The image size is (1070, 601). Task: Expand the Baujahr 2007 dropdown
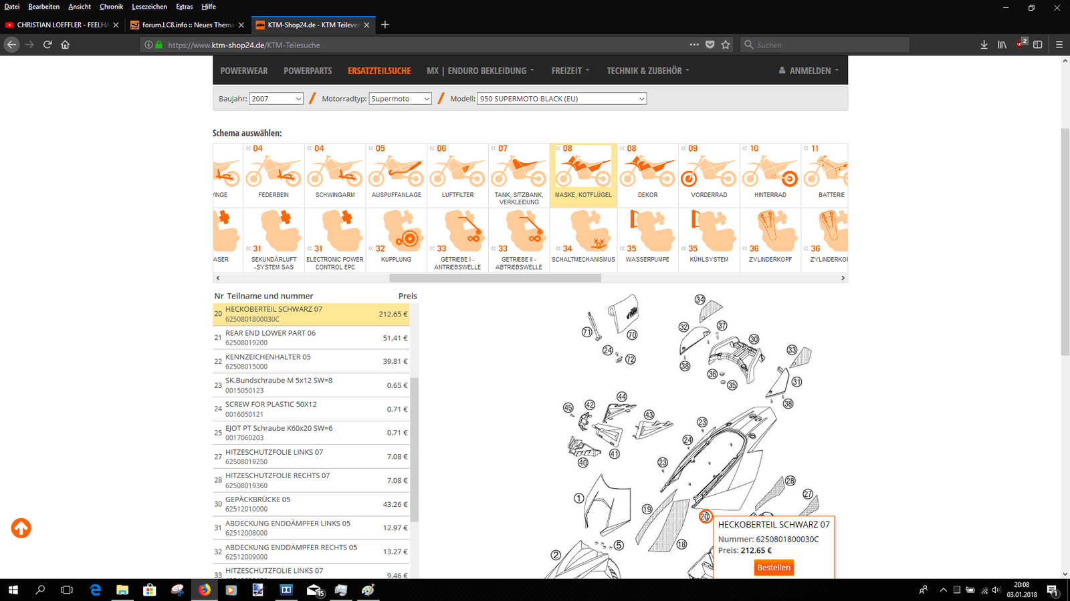(x=276, y=99)
